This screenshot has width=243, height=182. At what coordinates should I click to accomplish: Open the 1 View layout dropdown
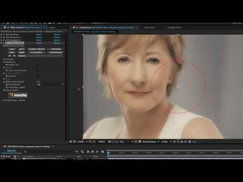click(166, 142)
